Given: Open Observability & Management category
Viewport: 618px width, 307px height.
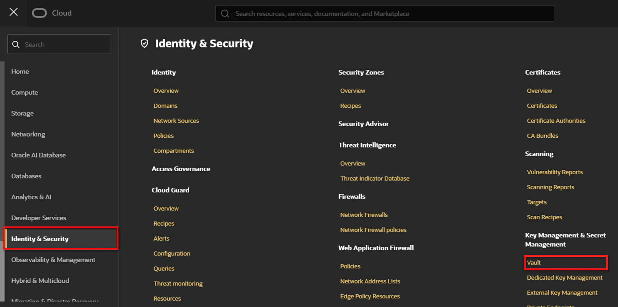Looking at the screenshot, I should tap(53, 260).
